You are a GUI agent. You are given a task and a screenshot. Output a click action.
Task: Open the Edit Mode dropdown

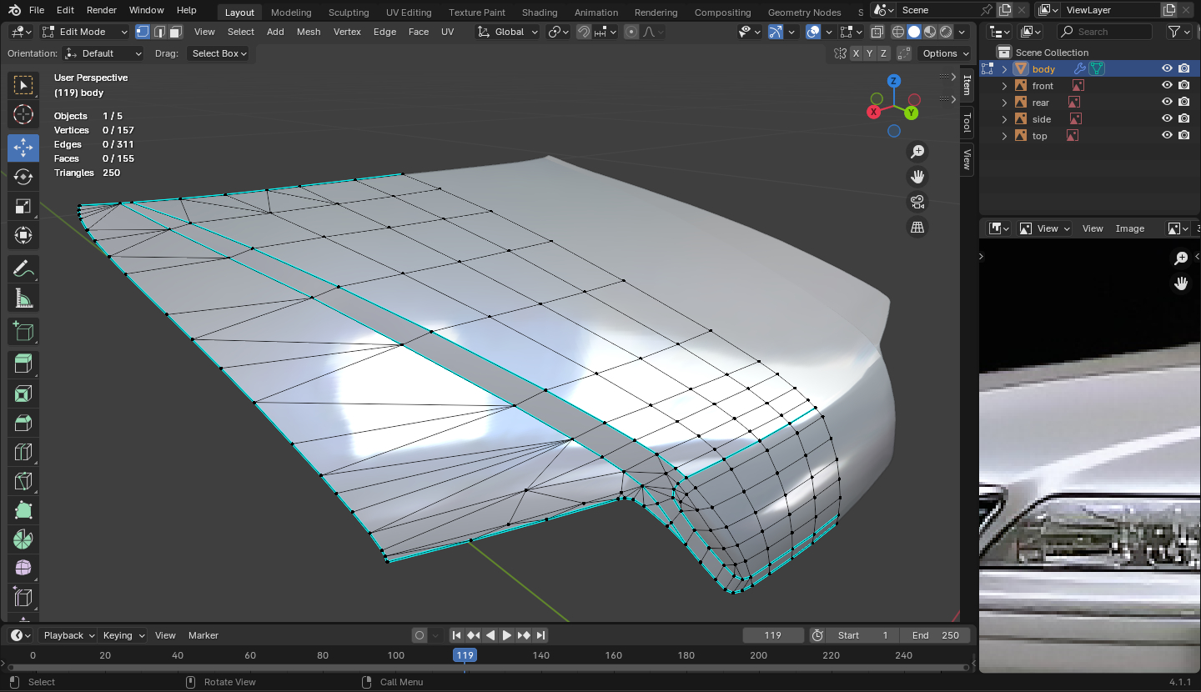pos(85,32)
